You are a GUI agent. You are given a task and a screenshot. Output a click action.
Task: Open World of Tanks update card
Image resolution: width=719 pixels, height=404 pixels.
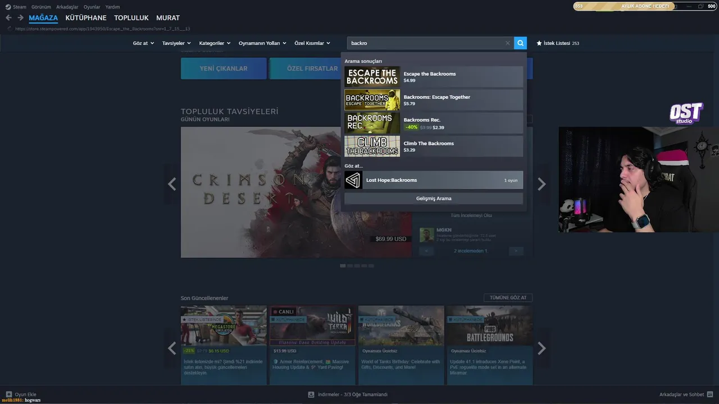401,345
